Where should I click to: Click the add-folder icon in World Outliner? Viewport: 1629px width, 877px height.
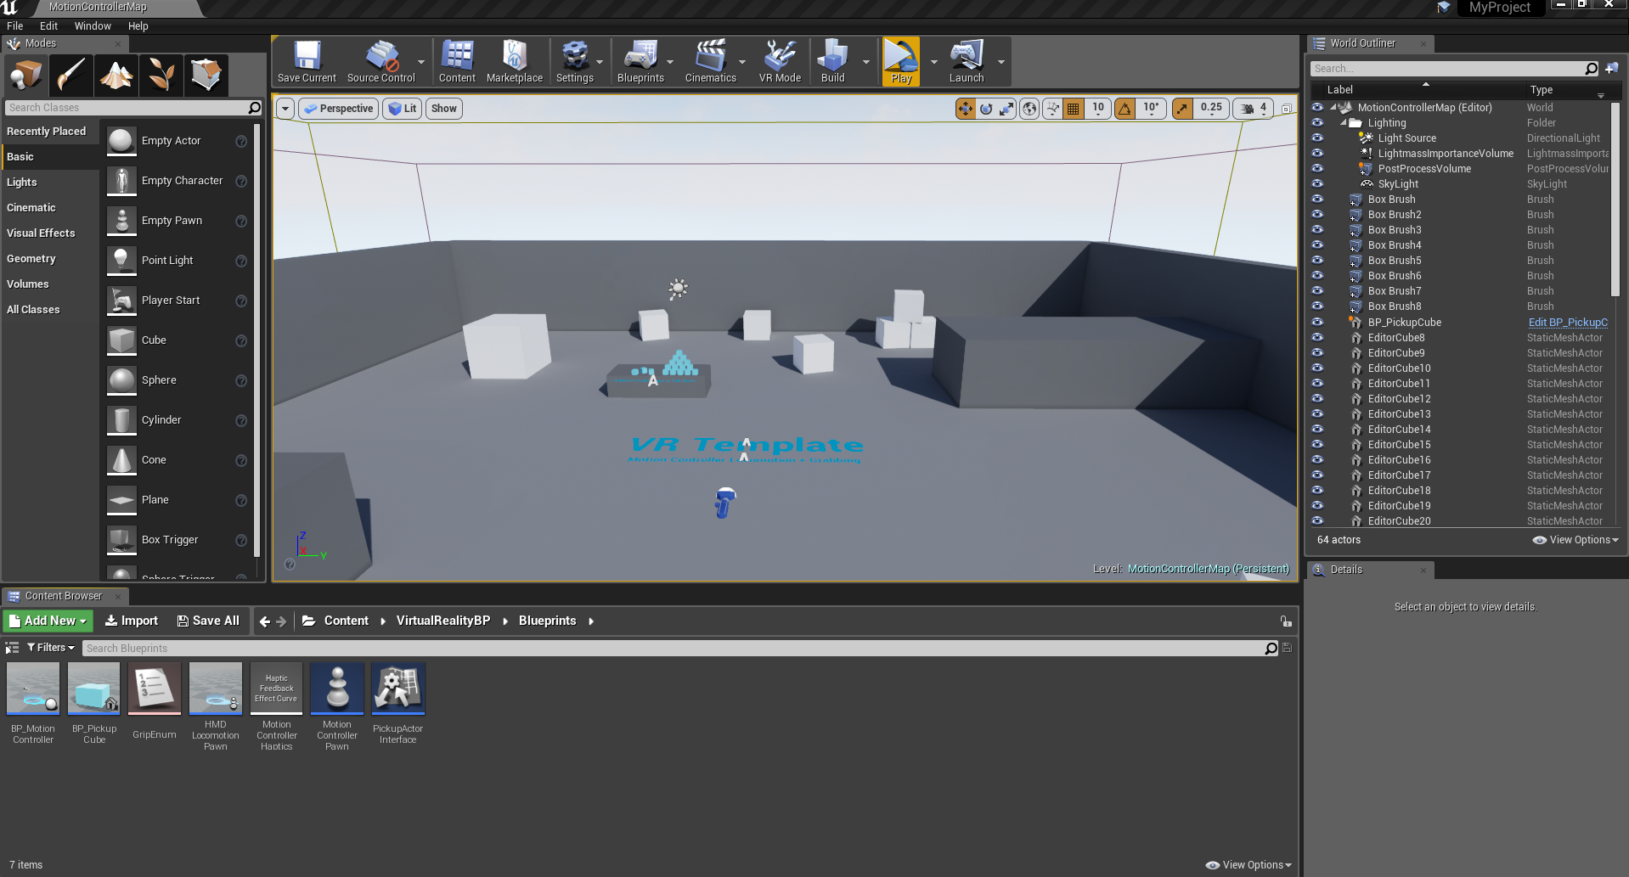coord(1611,68)
